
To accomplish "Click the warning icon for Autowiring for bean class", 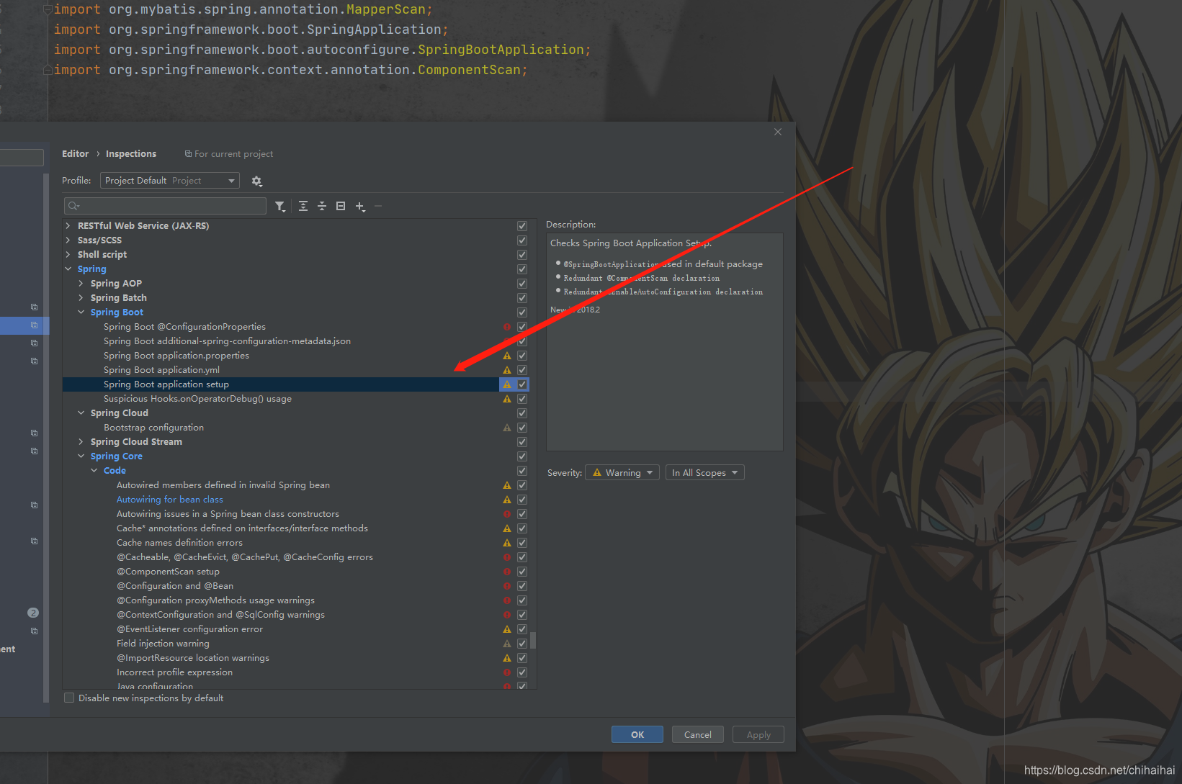I will tap(507, 500).
